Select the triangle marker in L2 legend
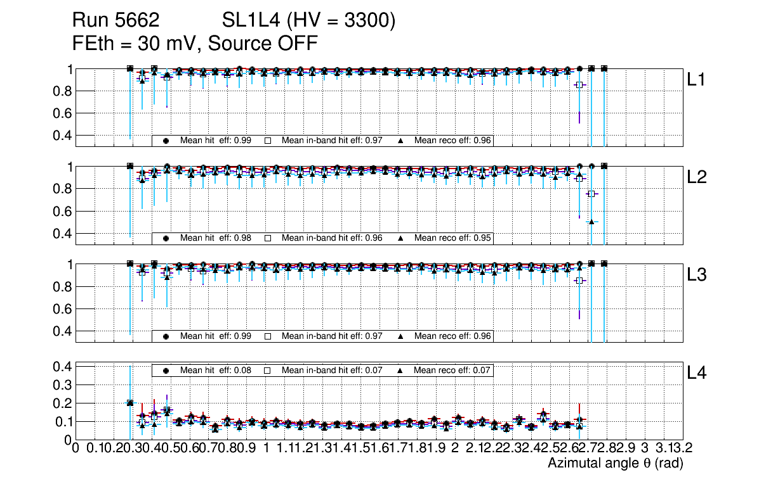 (400, 238)
